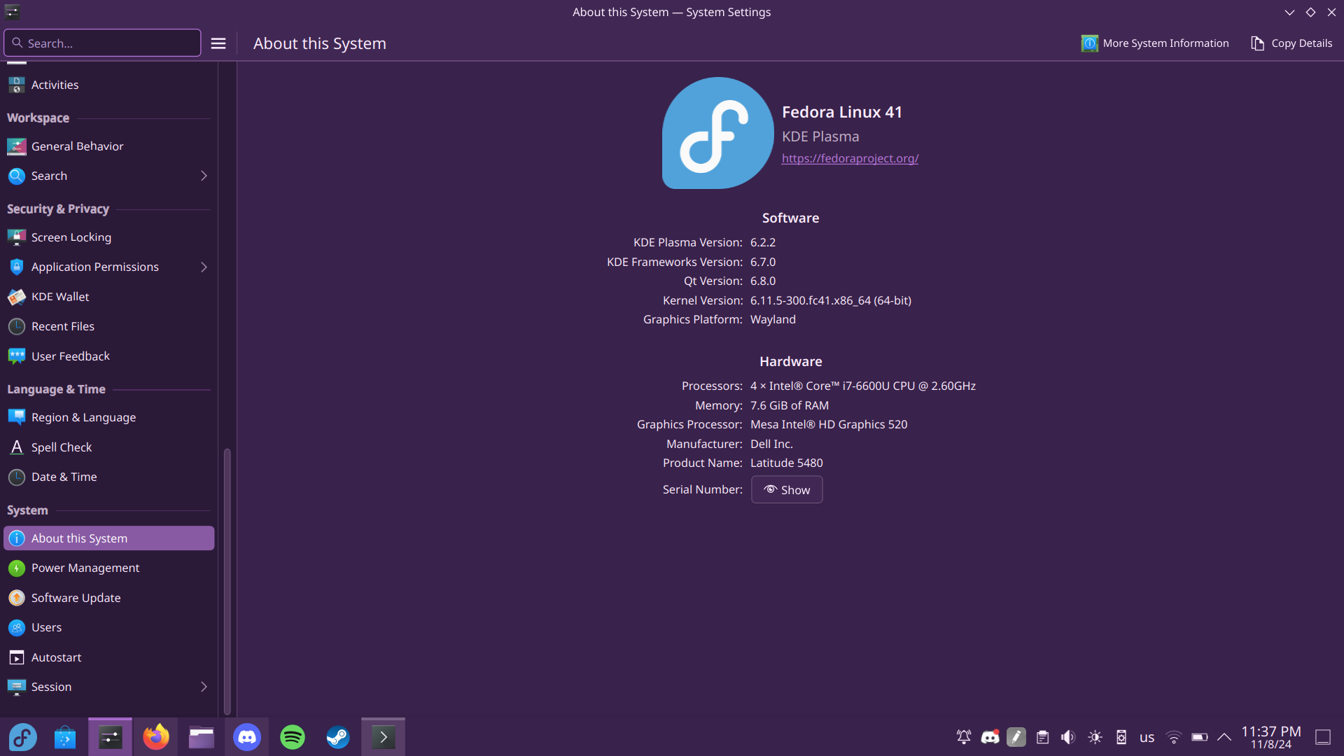Click the Autostart icon
The image size is (1344, 756).
tap(17, 657)
